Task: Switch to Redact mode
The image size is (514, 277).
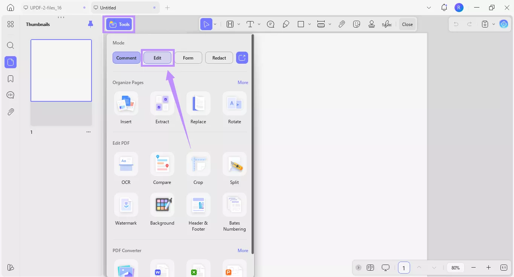Action: click(x=219, y=57)
